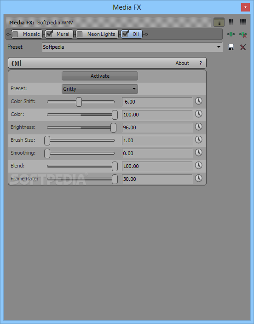Disable the Oil effect checkbox
Screen dimensions: 254x324
[x=125, y=34]
